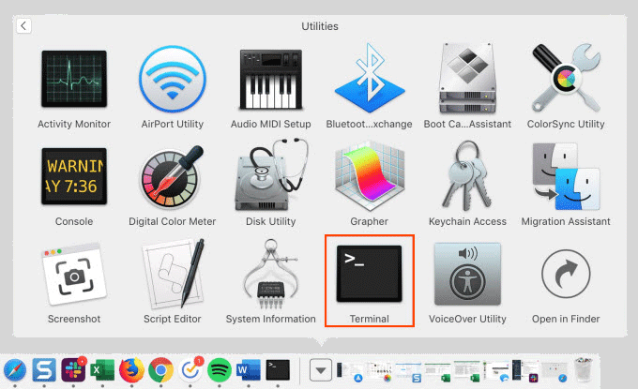Open Snagit in the Dock
638x389 pixels.
point(44,370)
